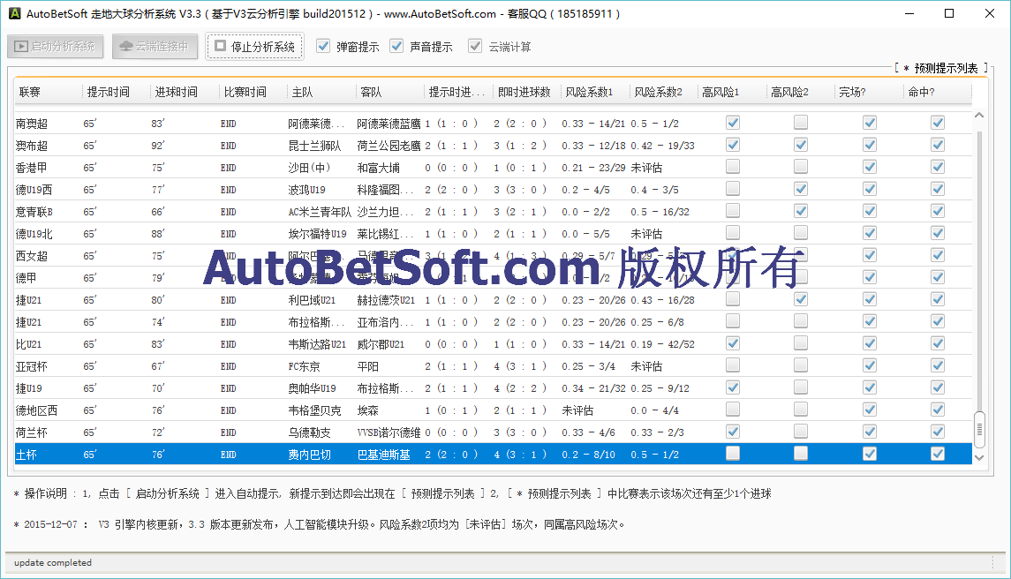
Task: Click 未评估 risk value in 香港甲 row
Action: pos(646,168)
